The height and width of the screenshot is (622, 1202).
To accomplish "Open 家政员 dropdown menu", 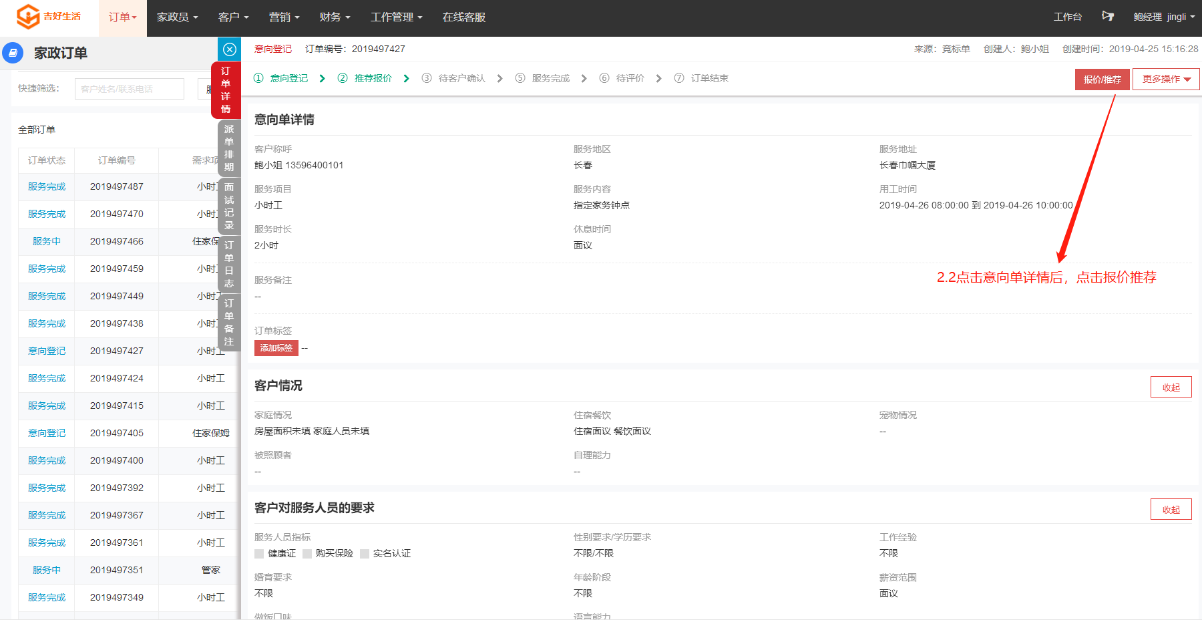I will 178,17.
